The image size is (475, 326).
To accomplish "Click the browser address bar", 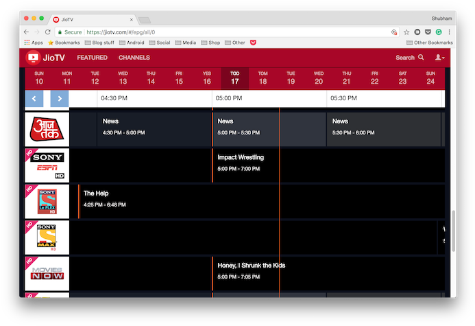I will tap(233, 32).
